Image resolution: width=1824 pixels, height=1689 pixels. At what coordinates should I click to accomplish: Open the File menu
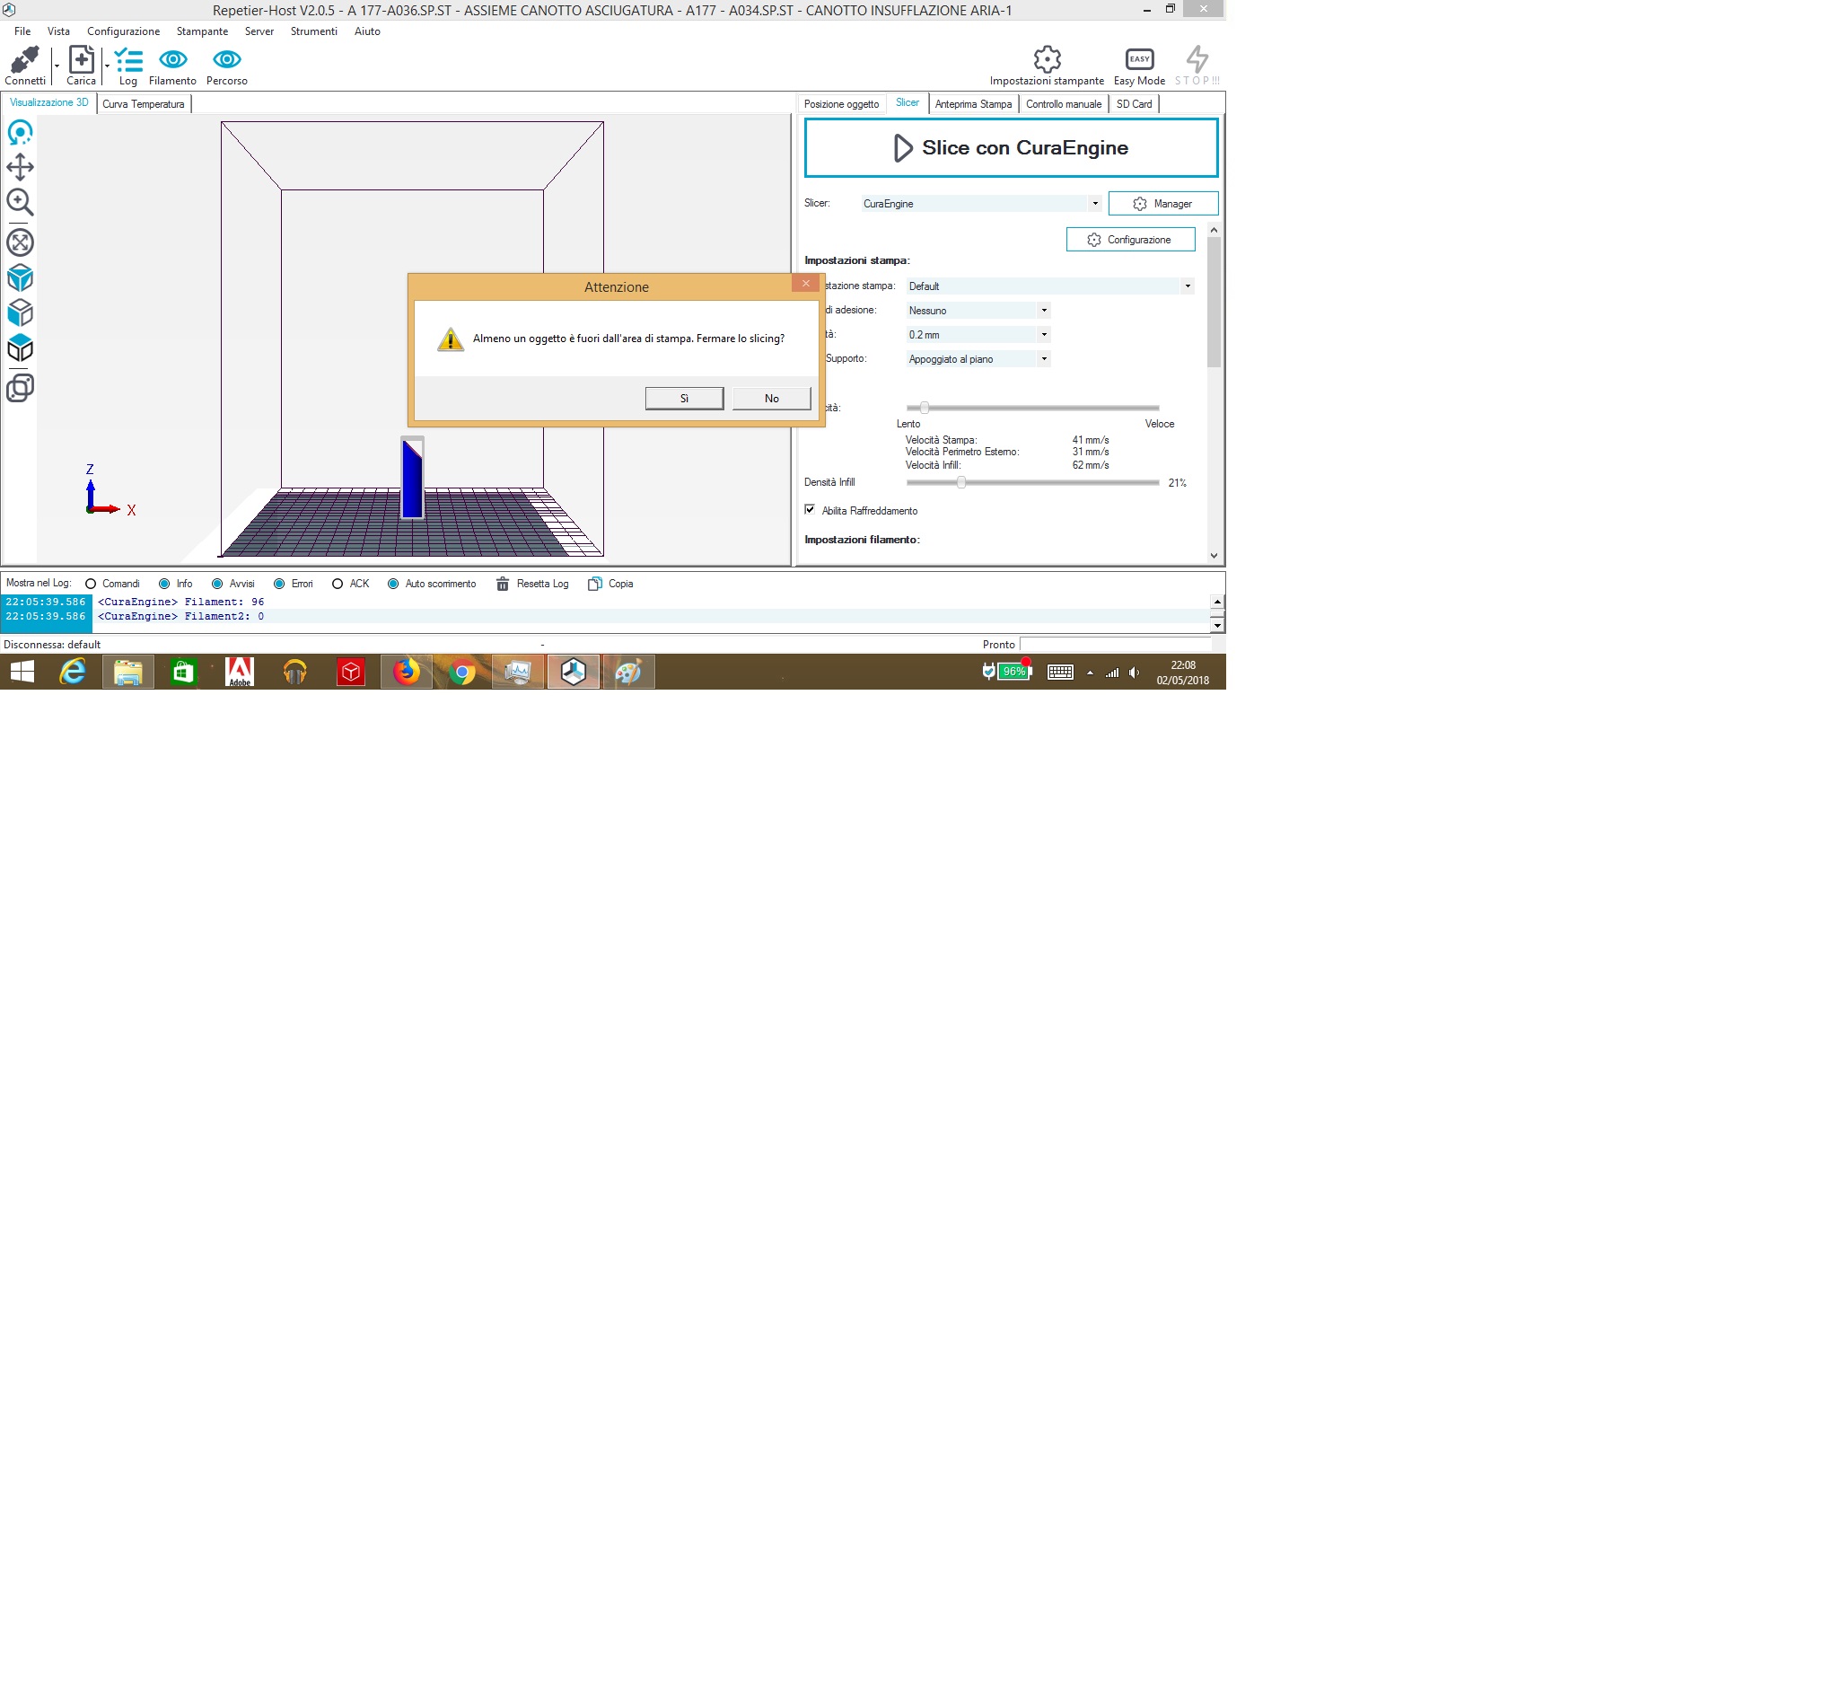(22, 31)
